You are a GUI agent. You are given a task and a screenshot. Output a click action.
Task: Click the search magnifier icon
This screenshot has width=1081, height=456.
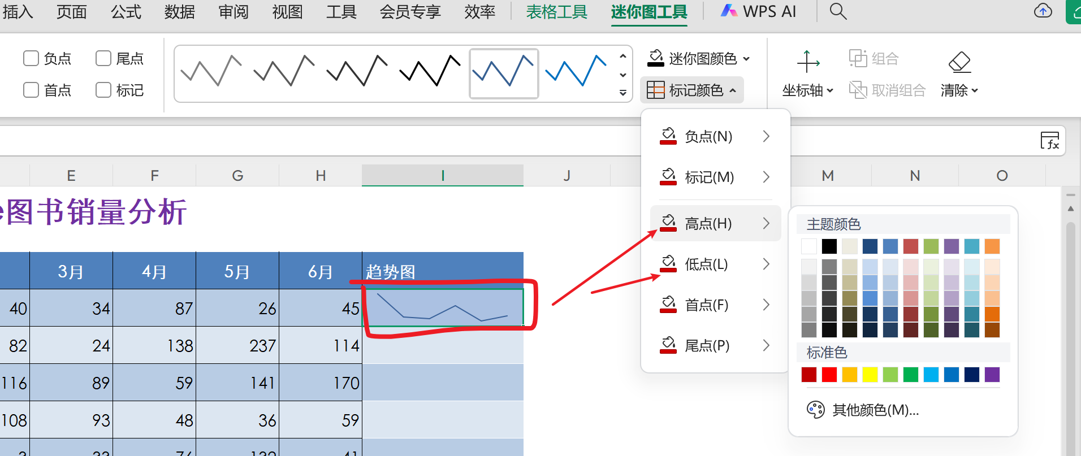click(x=838, y=11)
